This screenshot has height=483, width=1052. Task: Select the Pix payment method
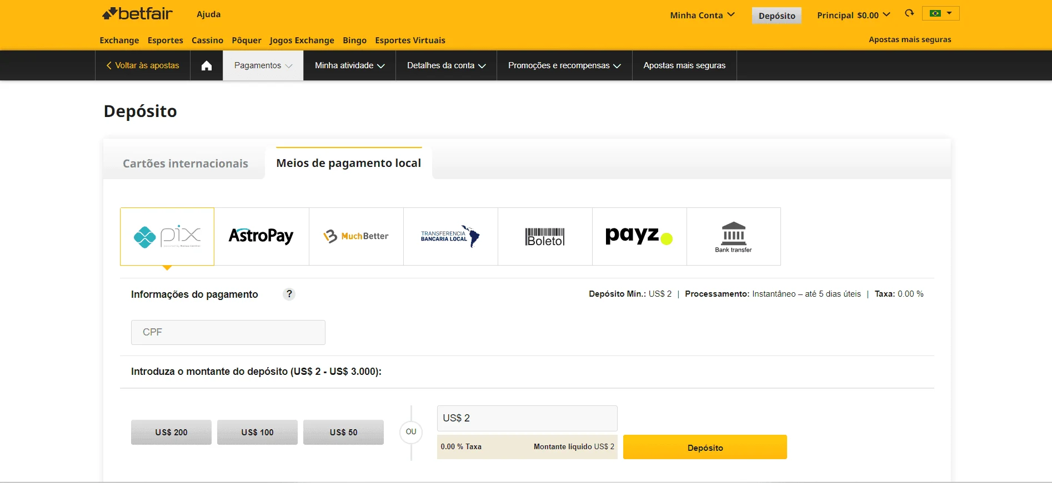point(167,236)
